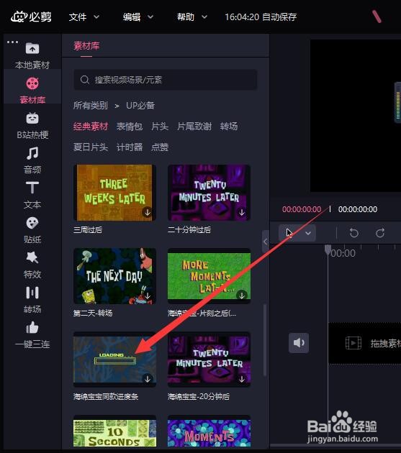Select the 经典素材 category
This screenshot has height=453, width=401.
click(91, 127)
